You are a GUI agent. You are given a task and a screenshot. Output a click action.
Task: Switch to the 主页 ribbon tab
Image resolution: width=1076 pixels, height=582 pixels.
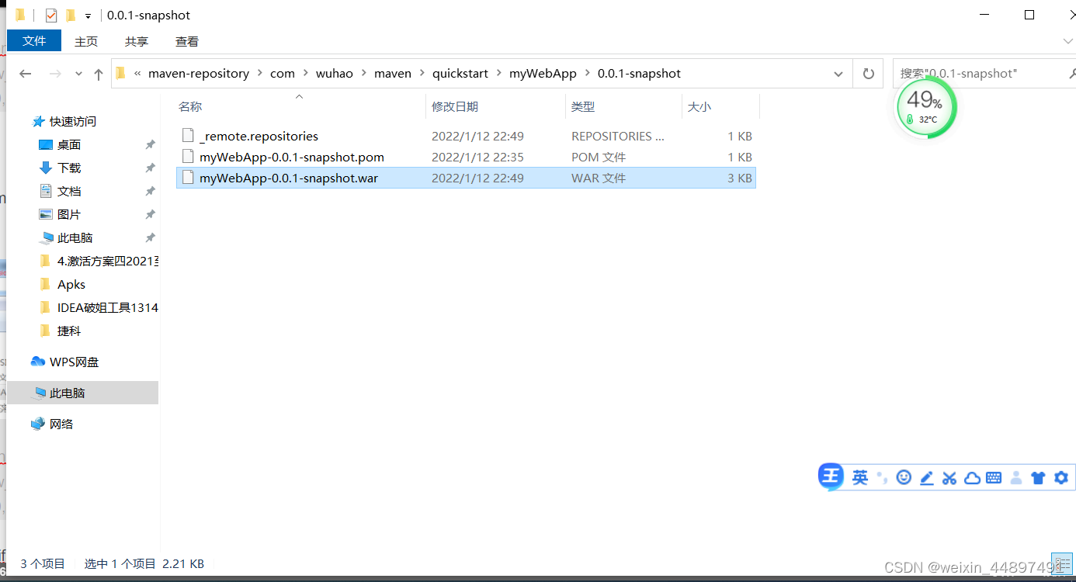86,41
